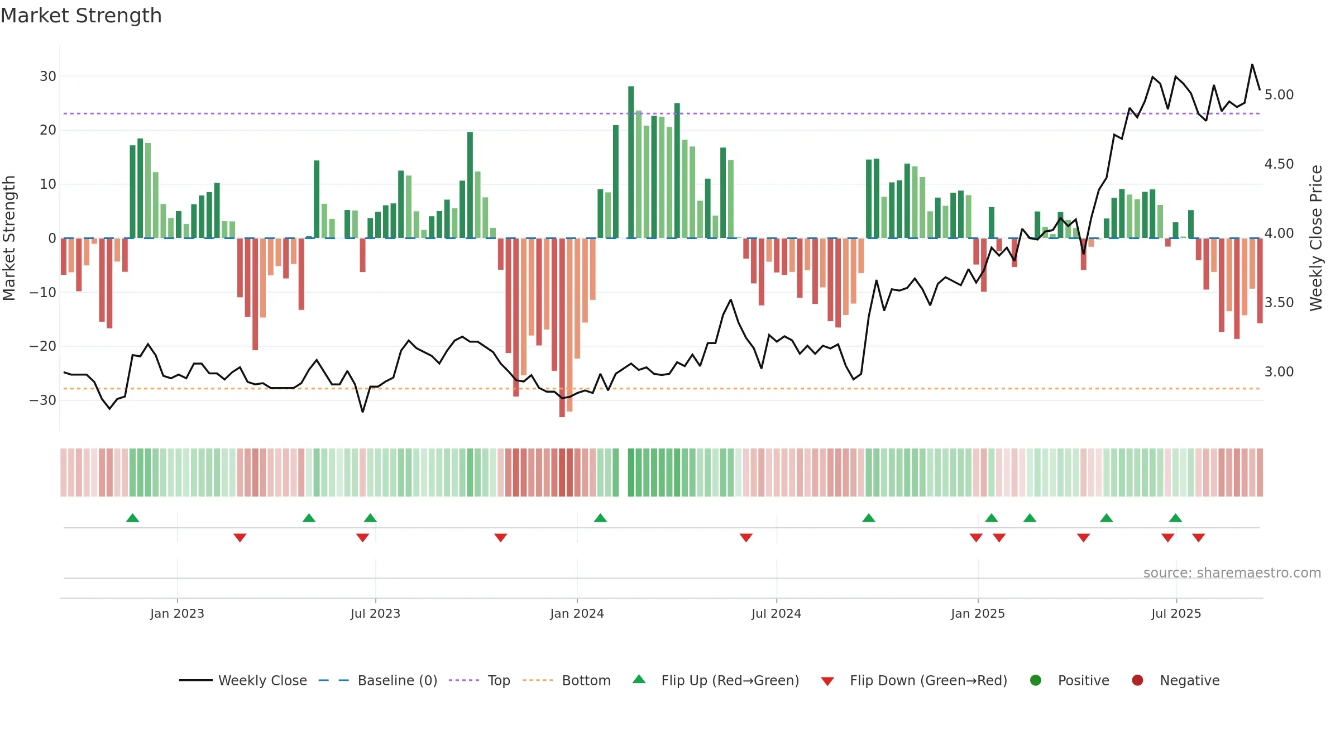1340x754 pixels.
Task: Click the 30 left axis label
Action: pyautogui.click(x=48, y=77)
